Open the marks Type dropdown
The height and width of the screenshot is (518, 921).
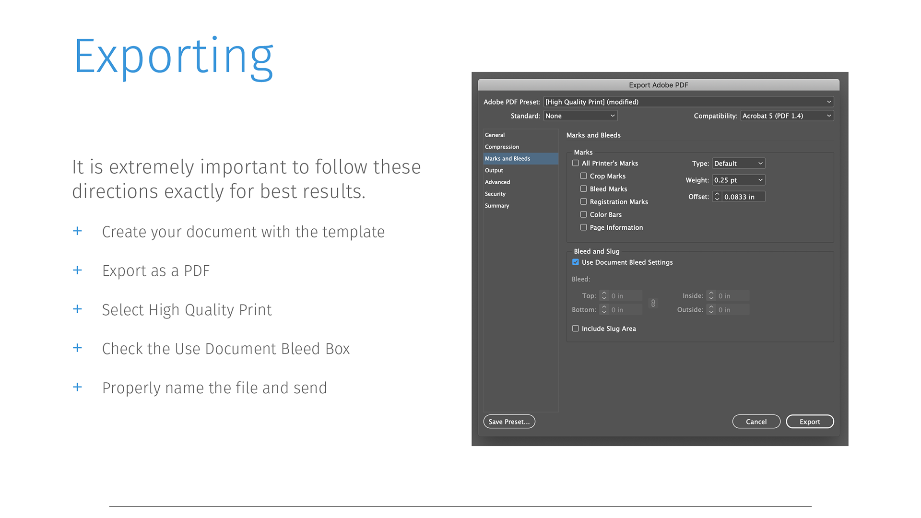click(738, 164)
